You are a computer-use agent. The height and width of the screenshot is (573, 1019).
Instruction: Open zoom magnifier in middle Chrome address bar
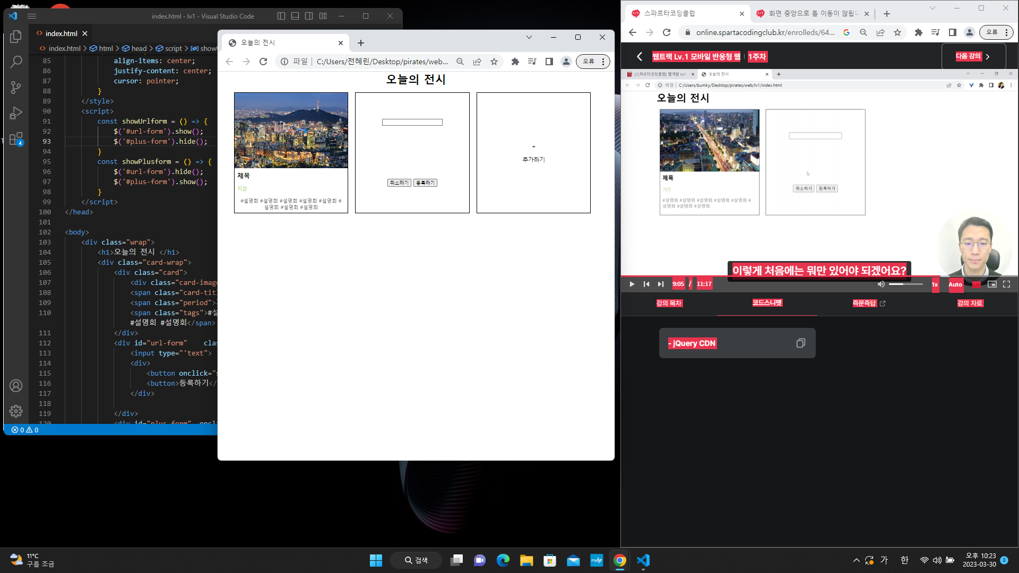point(460,62)
